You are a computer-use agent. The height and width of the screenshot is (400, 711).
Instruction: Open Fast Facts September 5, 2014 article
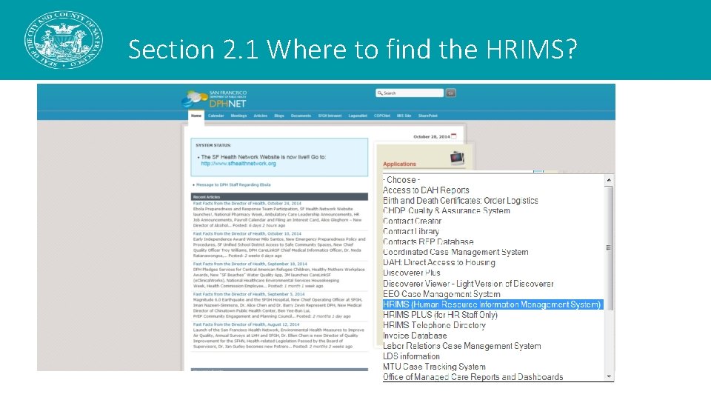pos(249,294)
